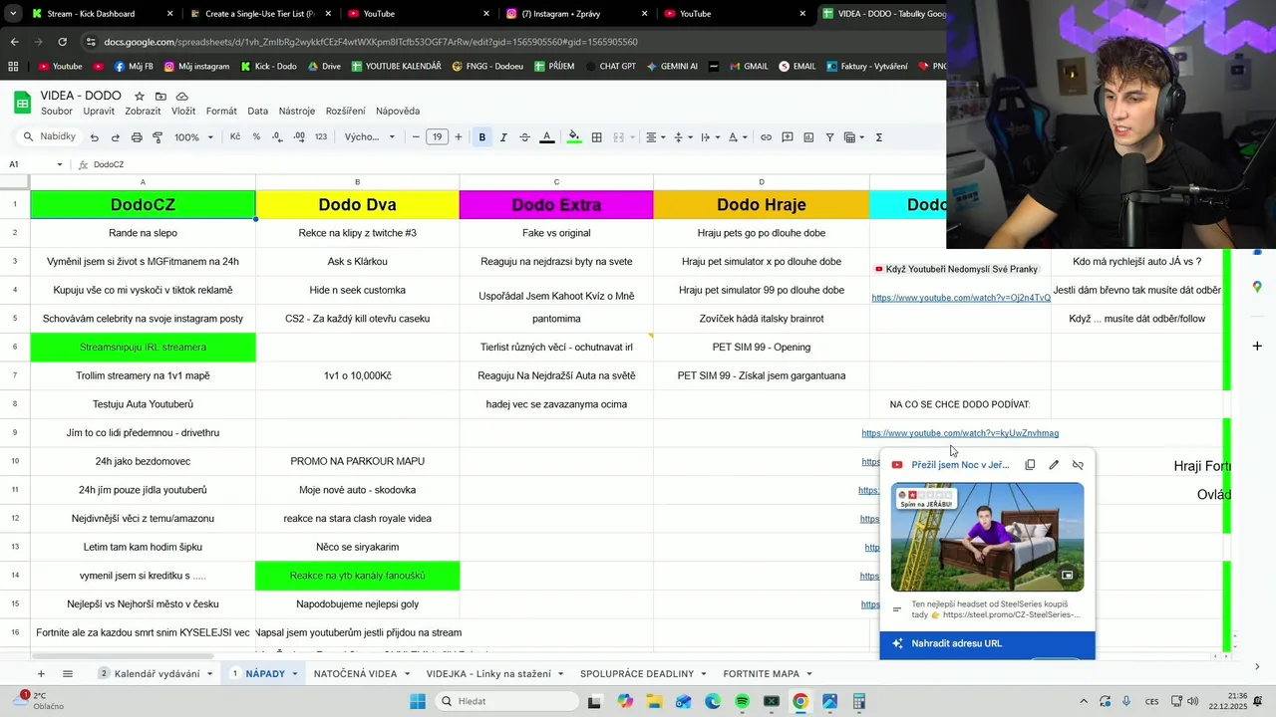Screen dimensions: 1276x717
Task: Reload the page in Chrome
Action: [x=62, y=42]
